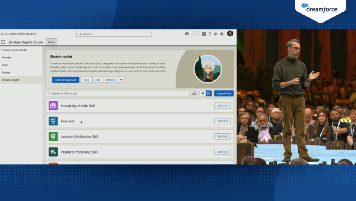Edit the Payment Processing Skill

tap(223, 152)
